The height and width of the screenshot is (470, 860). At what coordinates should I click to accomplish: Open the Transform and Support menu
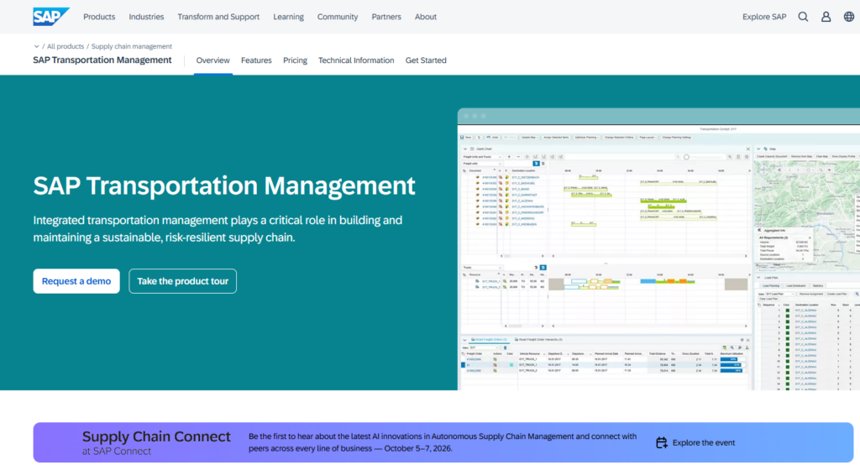[218, 17]
